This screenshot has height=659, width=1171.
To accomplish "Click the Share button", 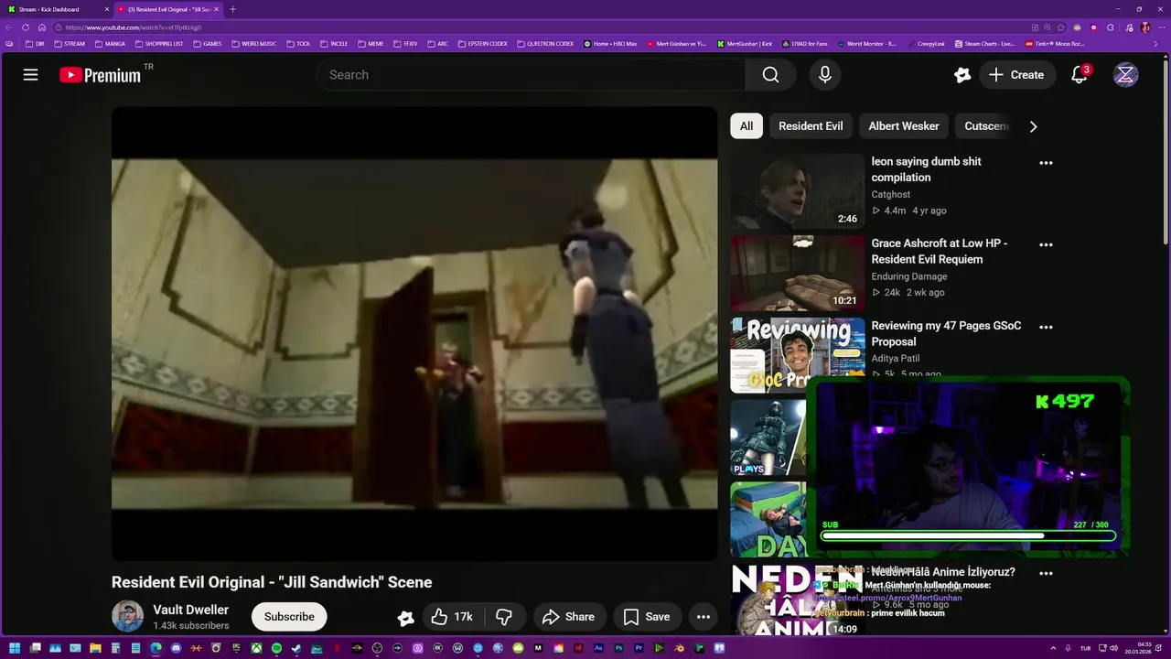I will click(568, 617).
